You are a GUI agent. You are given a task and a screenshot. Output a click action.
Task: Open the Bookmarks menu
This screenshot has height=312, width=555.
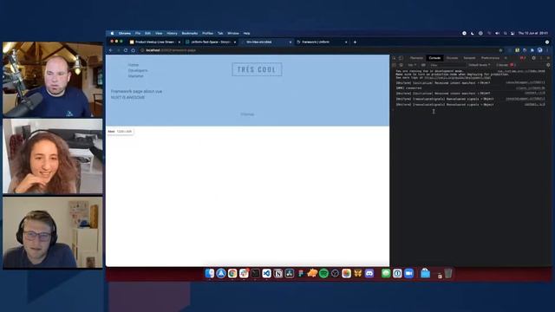[x=190, y=33]
